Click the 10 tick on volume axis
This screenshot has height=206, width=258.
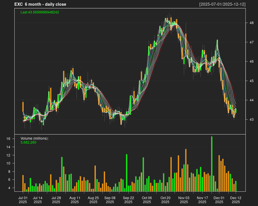coord(16,163)
